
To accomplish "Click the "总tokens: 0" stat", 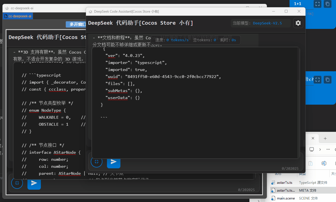I will [205, 40].
